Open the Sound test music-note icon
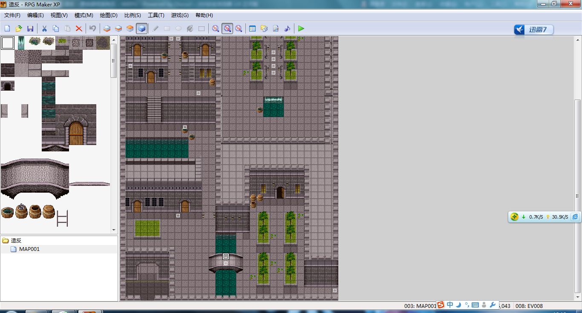582x313 pixels. point(287,28)
